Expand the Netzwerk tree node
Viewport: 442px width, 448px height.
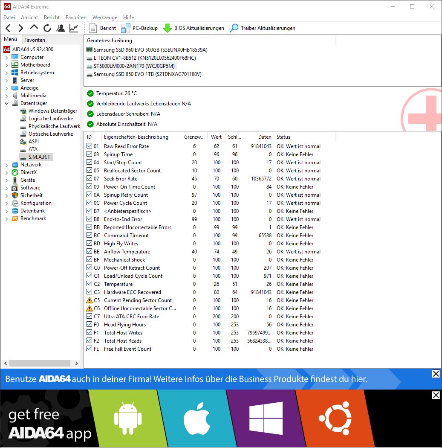click(x=6, y=165)
